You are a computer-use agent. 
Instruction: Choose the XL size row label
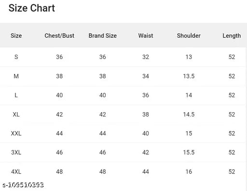pyautogui.click(x=16, y=115)
